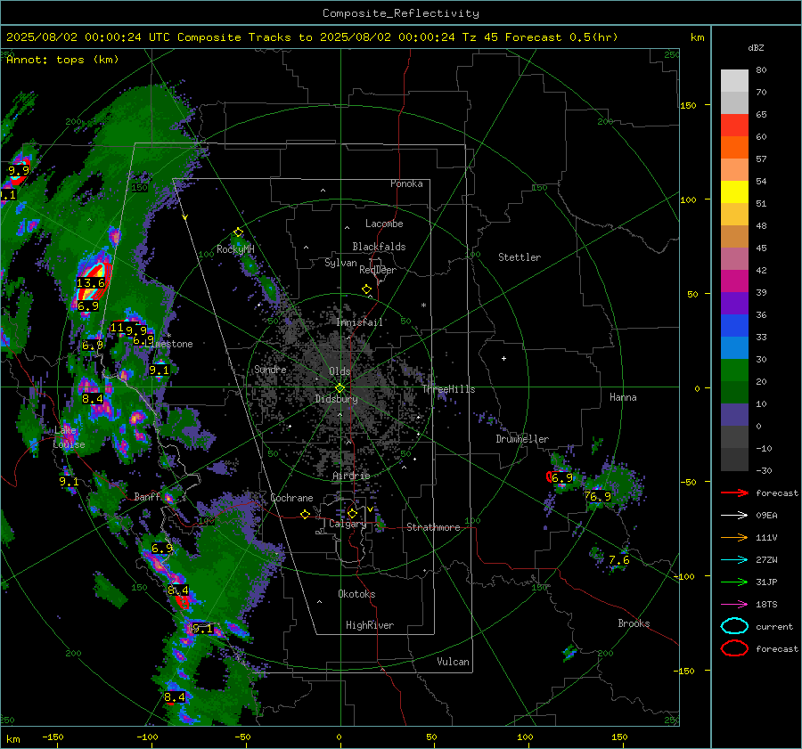Viewport: 802px width, 749px height.
Task: Click the green 30 dBZ color swatch
Action: coord(734,370)
